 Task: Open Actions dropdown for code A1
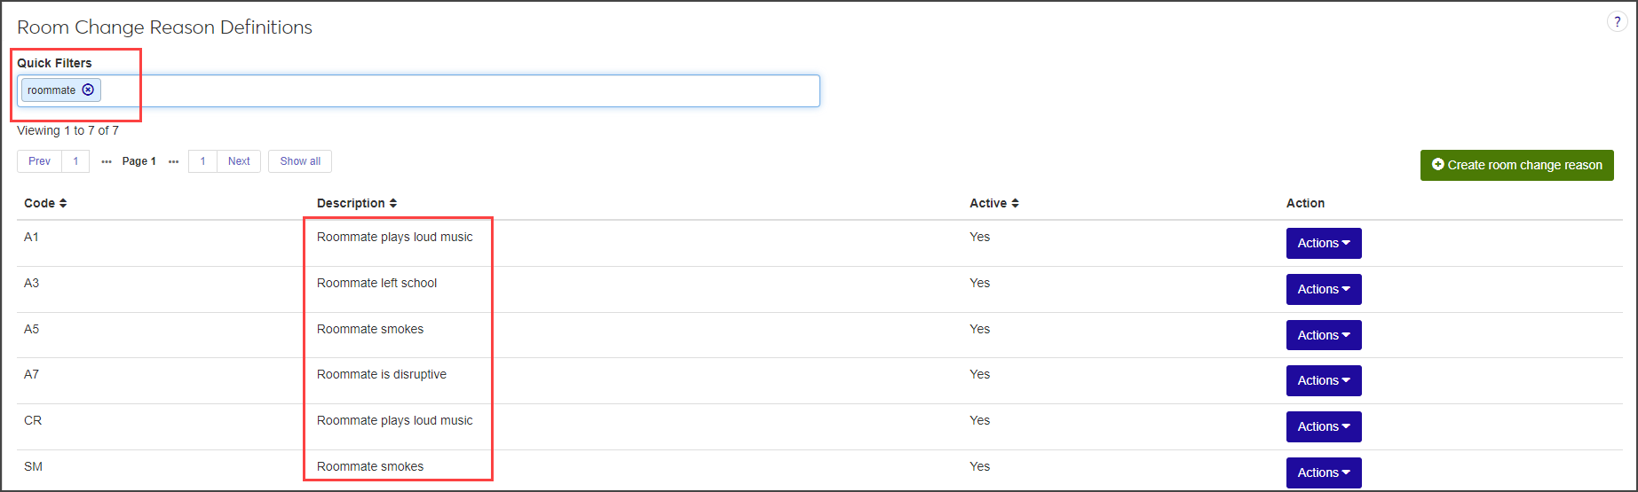click(1323, 243)
